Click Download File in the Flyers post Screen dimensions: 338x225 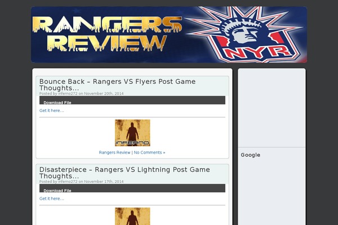point(57,102)
